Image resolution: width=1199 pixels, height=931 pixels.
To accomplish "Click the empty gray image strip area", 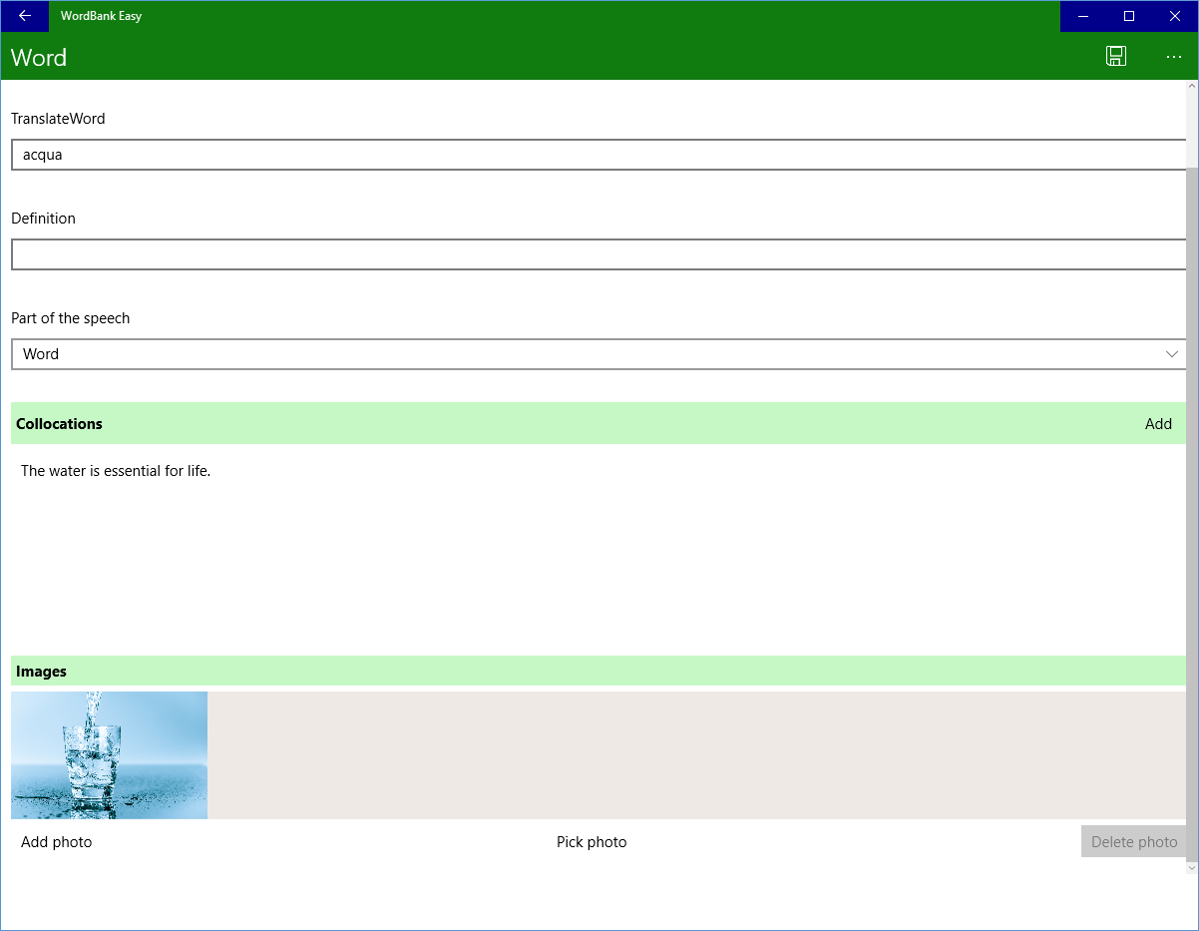I will 696,755.
